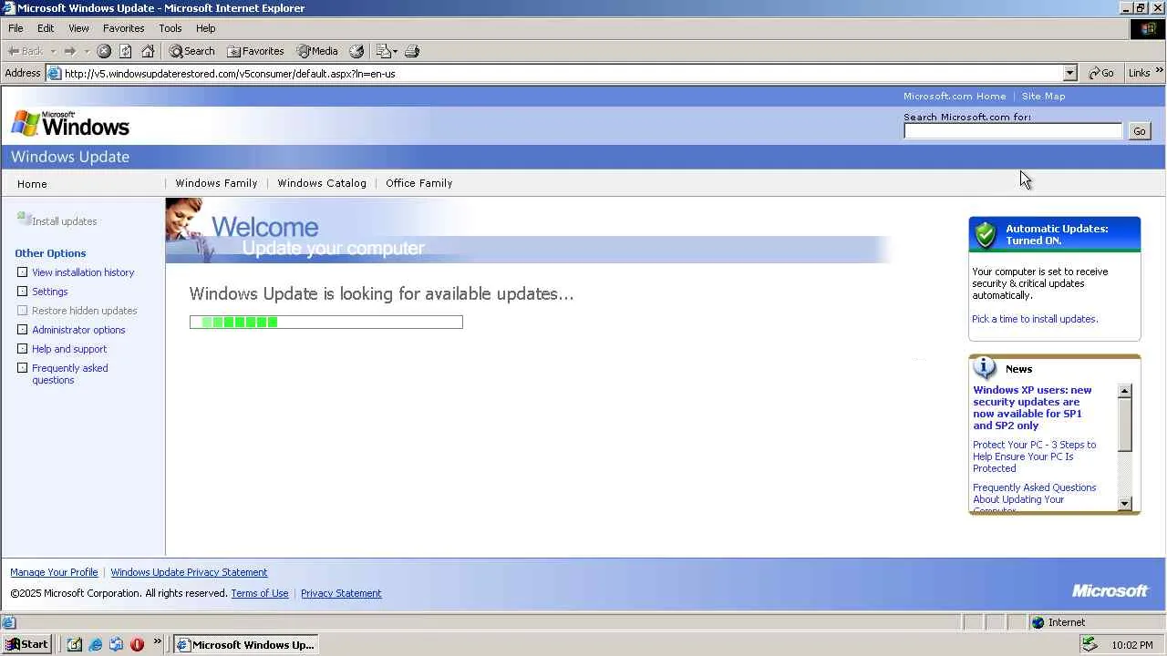Viewport: 1167px width, 656px height.
Task: Open the Favorites pane using the star toolbar button
Action: 255,51
